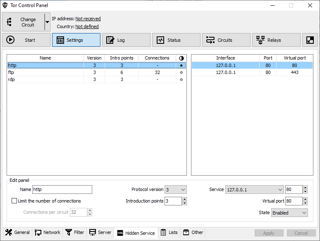The height and width of the screenshot is (241, 320).
Task: Switch to the Server tab
Action: pos(100,232)
